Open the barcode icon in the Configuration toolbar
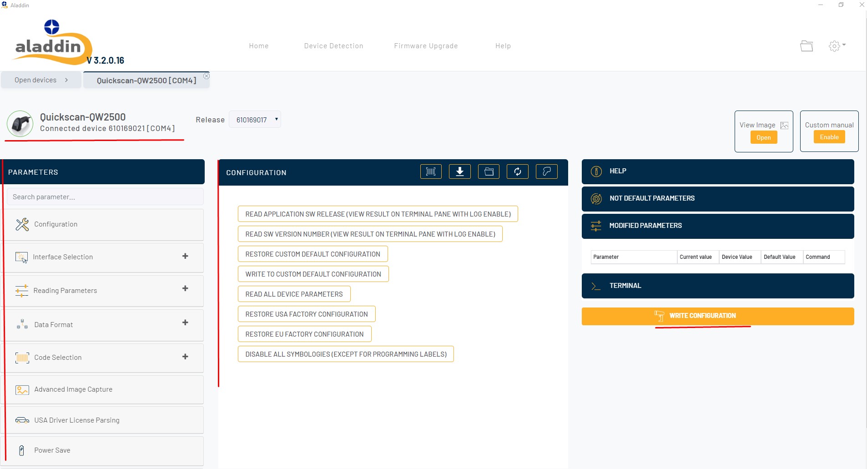The height and width of the screenshot is (469, 867). 431,171
